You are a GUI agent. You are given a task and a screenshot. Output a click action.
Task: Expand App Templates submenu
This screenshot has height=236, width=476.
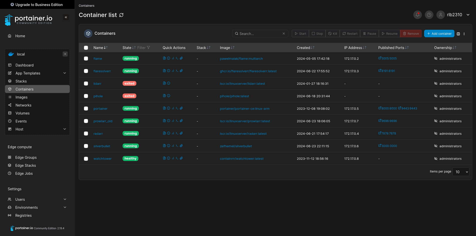point(65,73)
